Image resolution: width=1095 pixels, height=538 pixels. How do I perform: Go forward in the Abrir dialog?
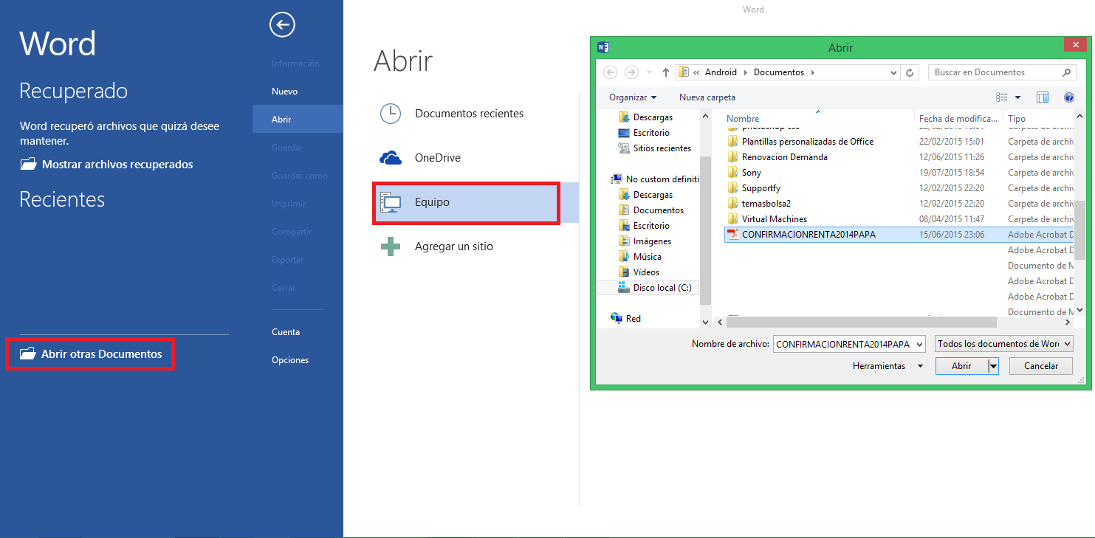(631, 72)
